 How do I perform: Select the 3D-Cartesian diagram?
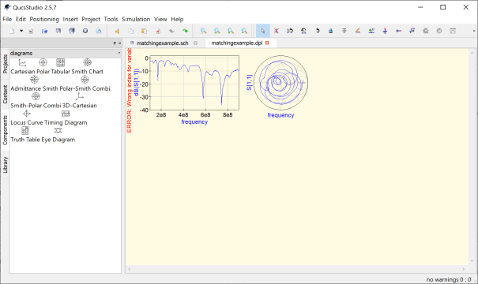[80, 101]
